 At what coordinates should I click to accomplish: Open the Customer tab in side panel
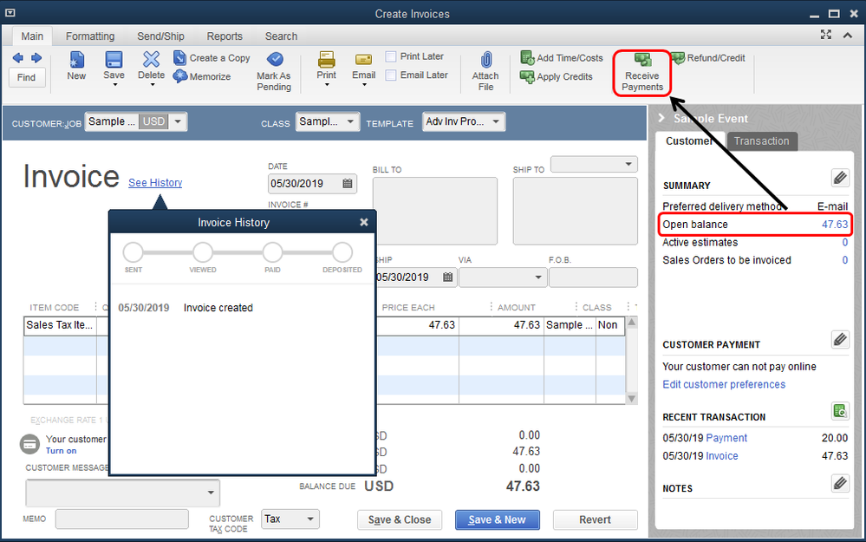688,140
